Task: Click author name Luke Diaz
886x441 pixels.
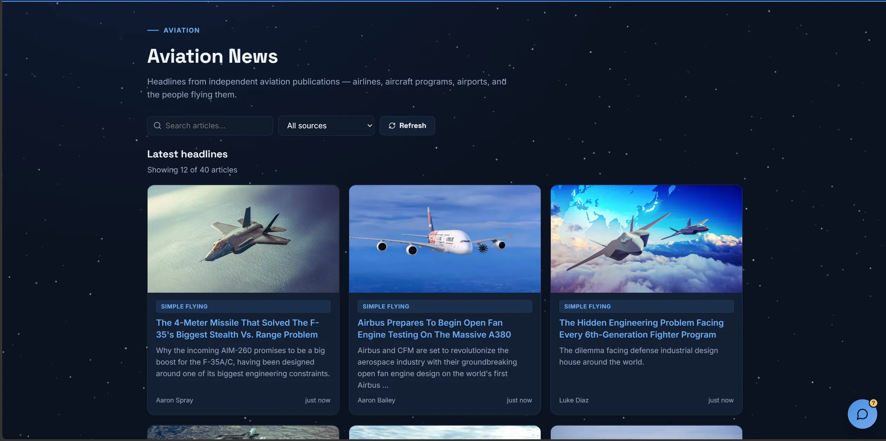Action: (x=574, y=400)
